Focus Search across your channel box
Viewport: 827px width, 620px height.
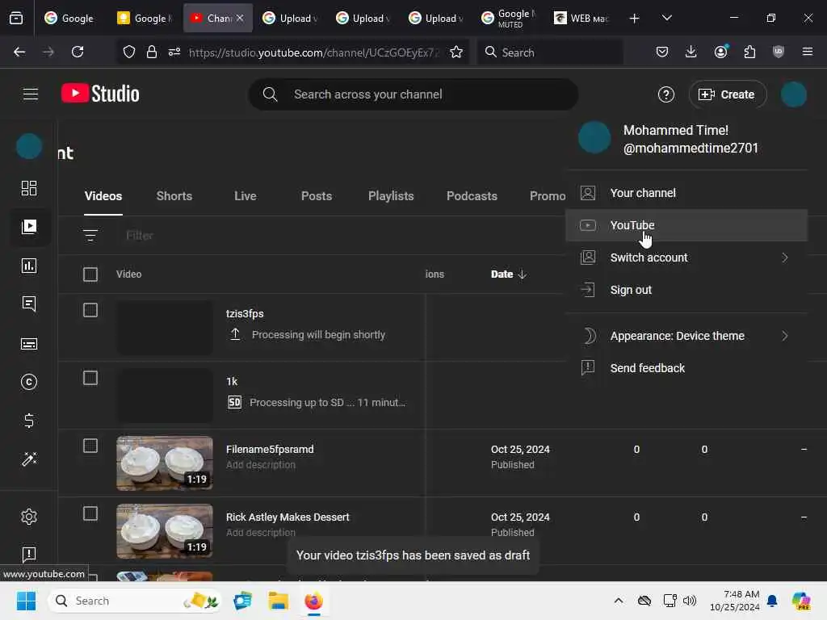tap(413, 94)
